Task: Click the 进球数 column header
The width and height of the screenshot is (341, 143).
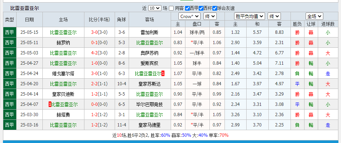Action: 328,24
